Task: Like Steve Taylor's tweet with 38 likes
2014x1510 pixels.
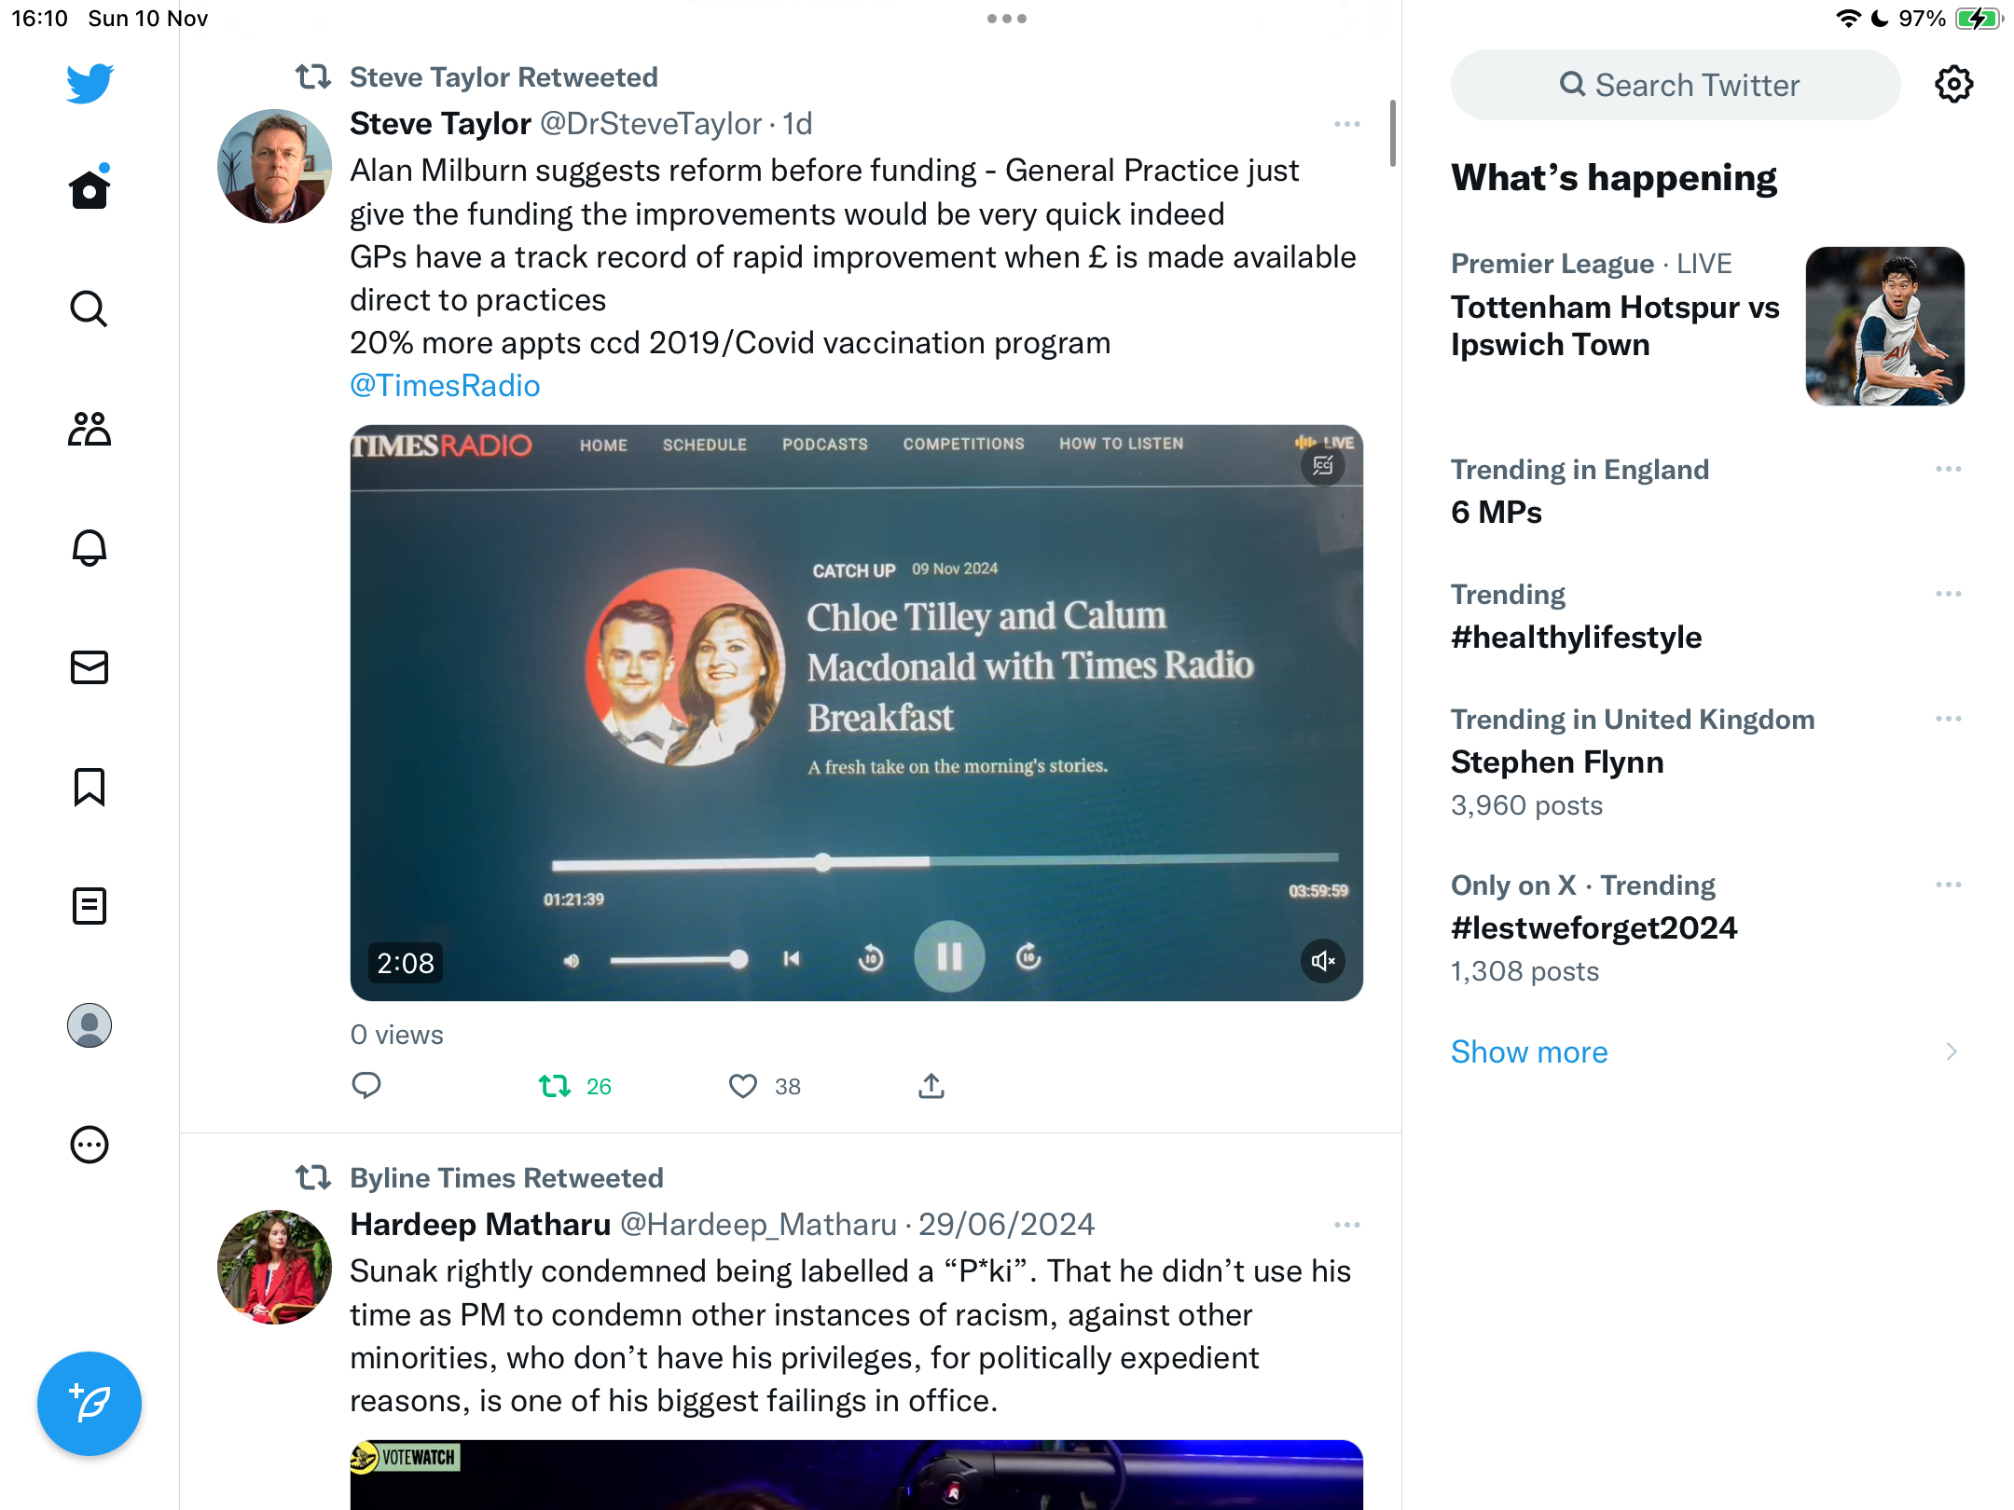Action: click(x=765, y=1086)
